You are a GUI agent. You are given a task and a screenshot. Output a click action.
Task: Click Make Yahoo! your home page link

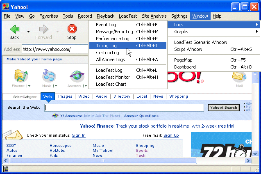[34, 59]
